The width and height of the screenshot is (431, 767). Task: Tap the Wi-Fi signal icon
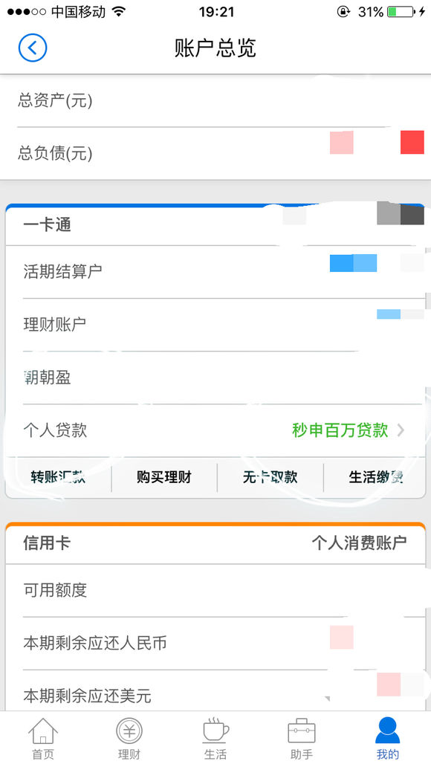coord(118,11)
